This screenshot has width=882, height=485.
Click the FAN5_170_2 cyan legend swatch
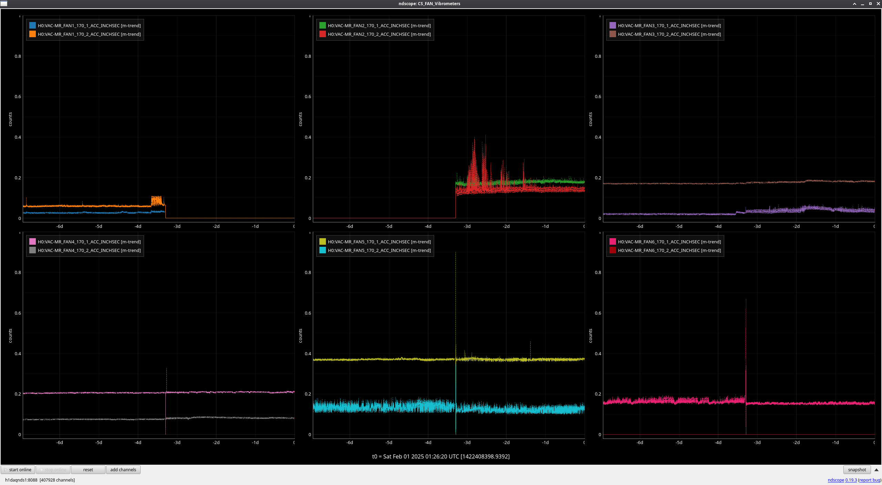click(x=322, y=250)
